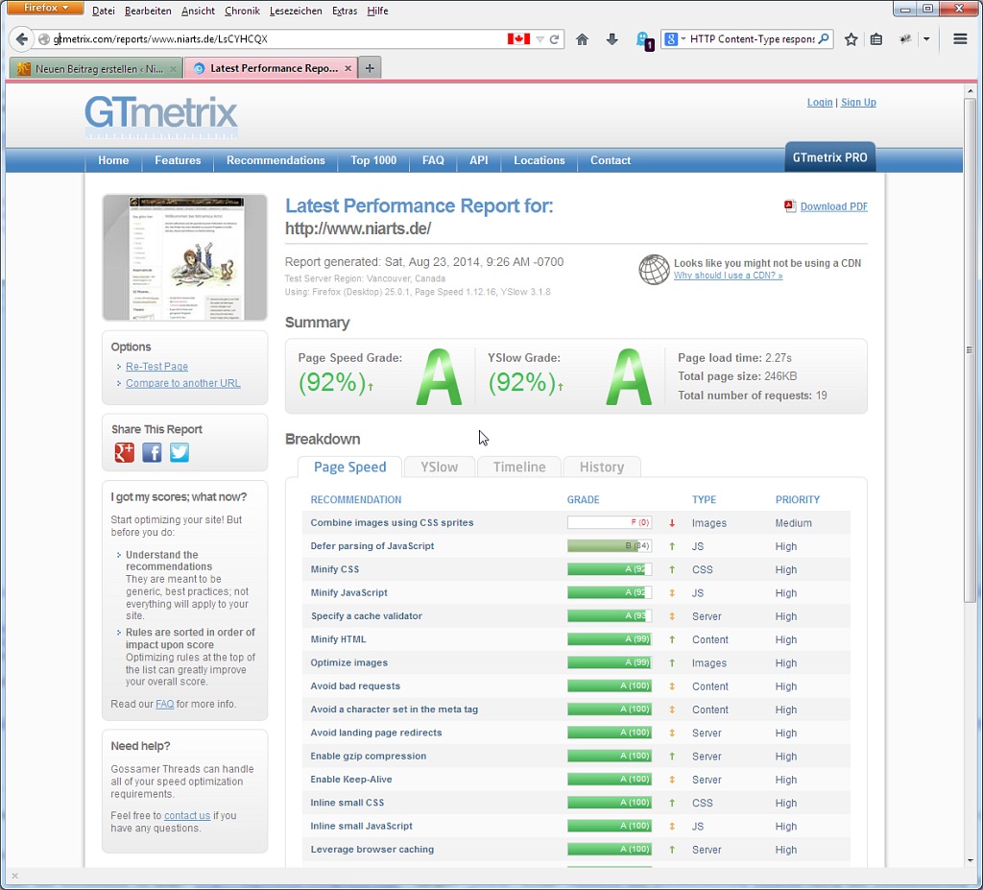983x890 pixels.
Task: Select the Page Speed breakdown tab
Action: tap(349, 468)
